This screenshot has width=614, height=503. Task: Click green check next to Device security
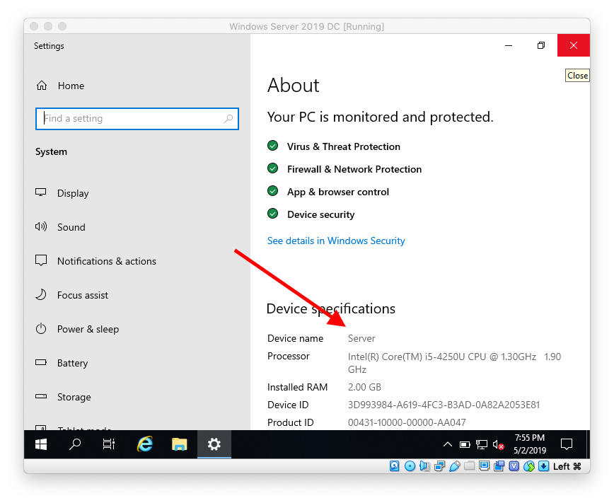click(x=272, y=214)
